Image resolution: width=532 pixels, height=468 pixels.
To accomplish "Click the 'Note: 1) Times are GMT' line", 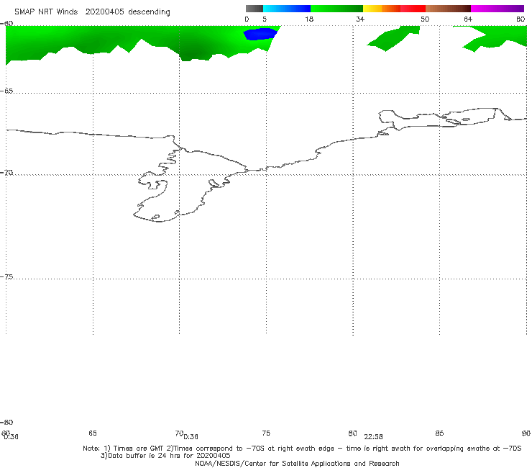I will coord(302,449).
